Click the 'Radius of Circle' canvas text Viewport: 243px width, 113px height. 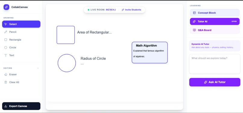point(93,58)
